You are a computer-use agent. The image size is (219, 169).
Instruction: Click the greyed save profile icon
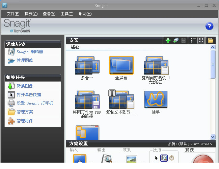click(183, 40)
